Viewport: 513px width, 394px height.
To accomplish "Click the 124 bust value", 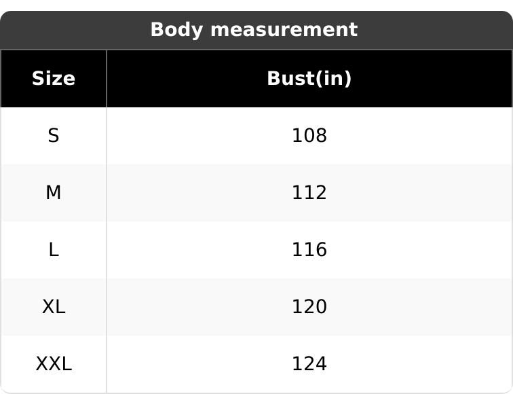I will pyautogui.click(x=309, y=364).
